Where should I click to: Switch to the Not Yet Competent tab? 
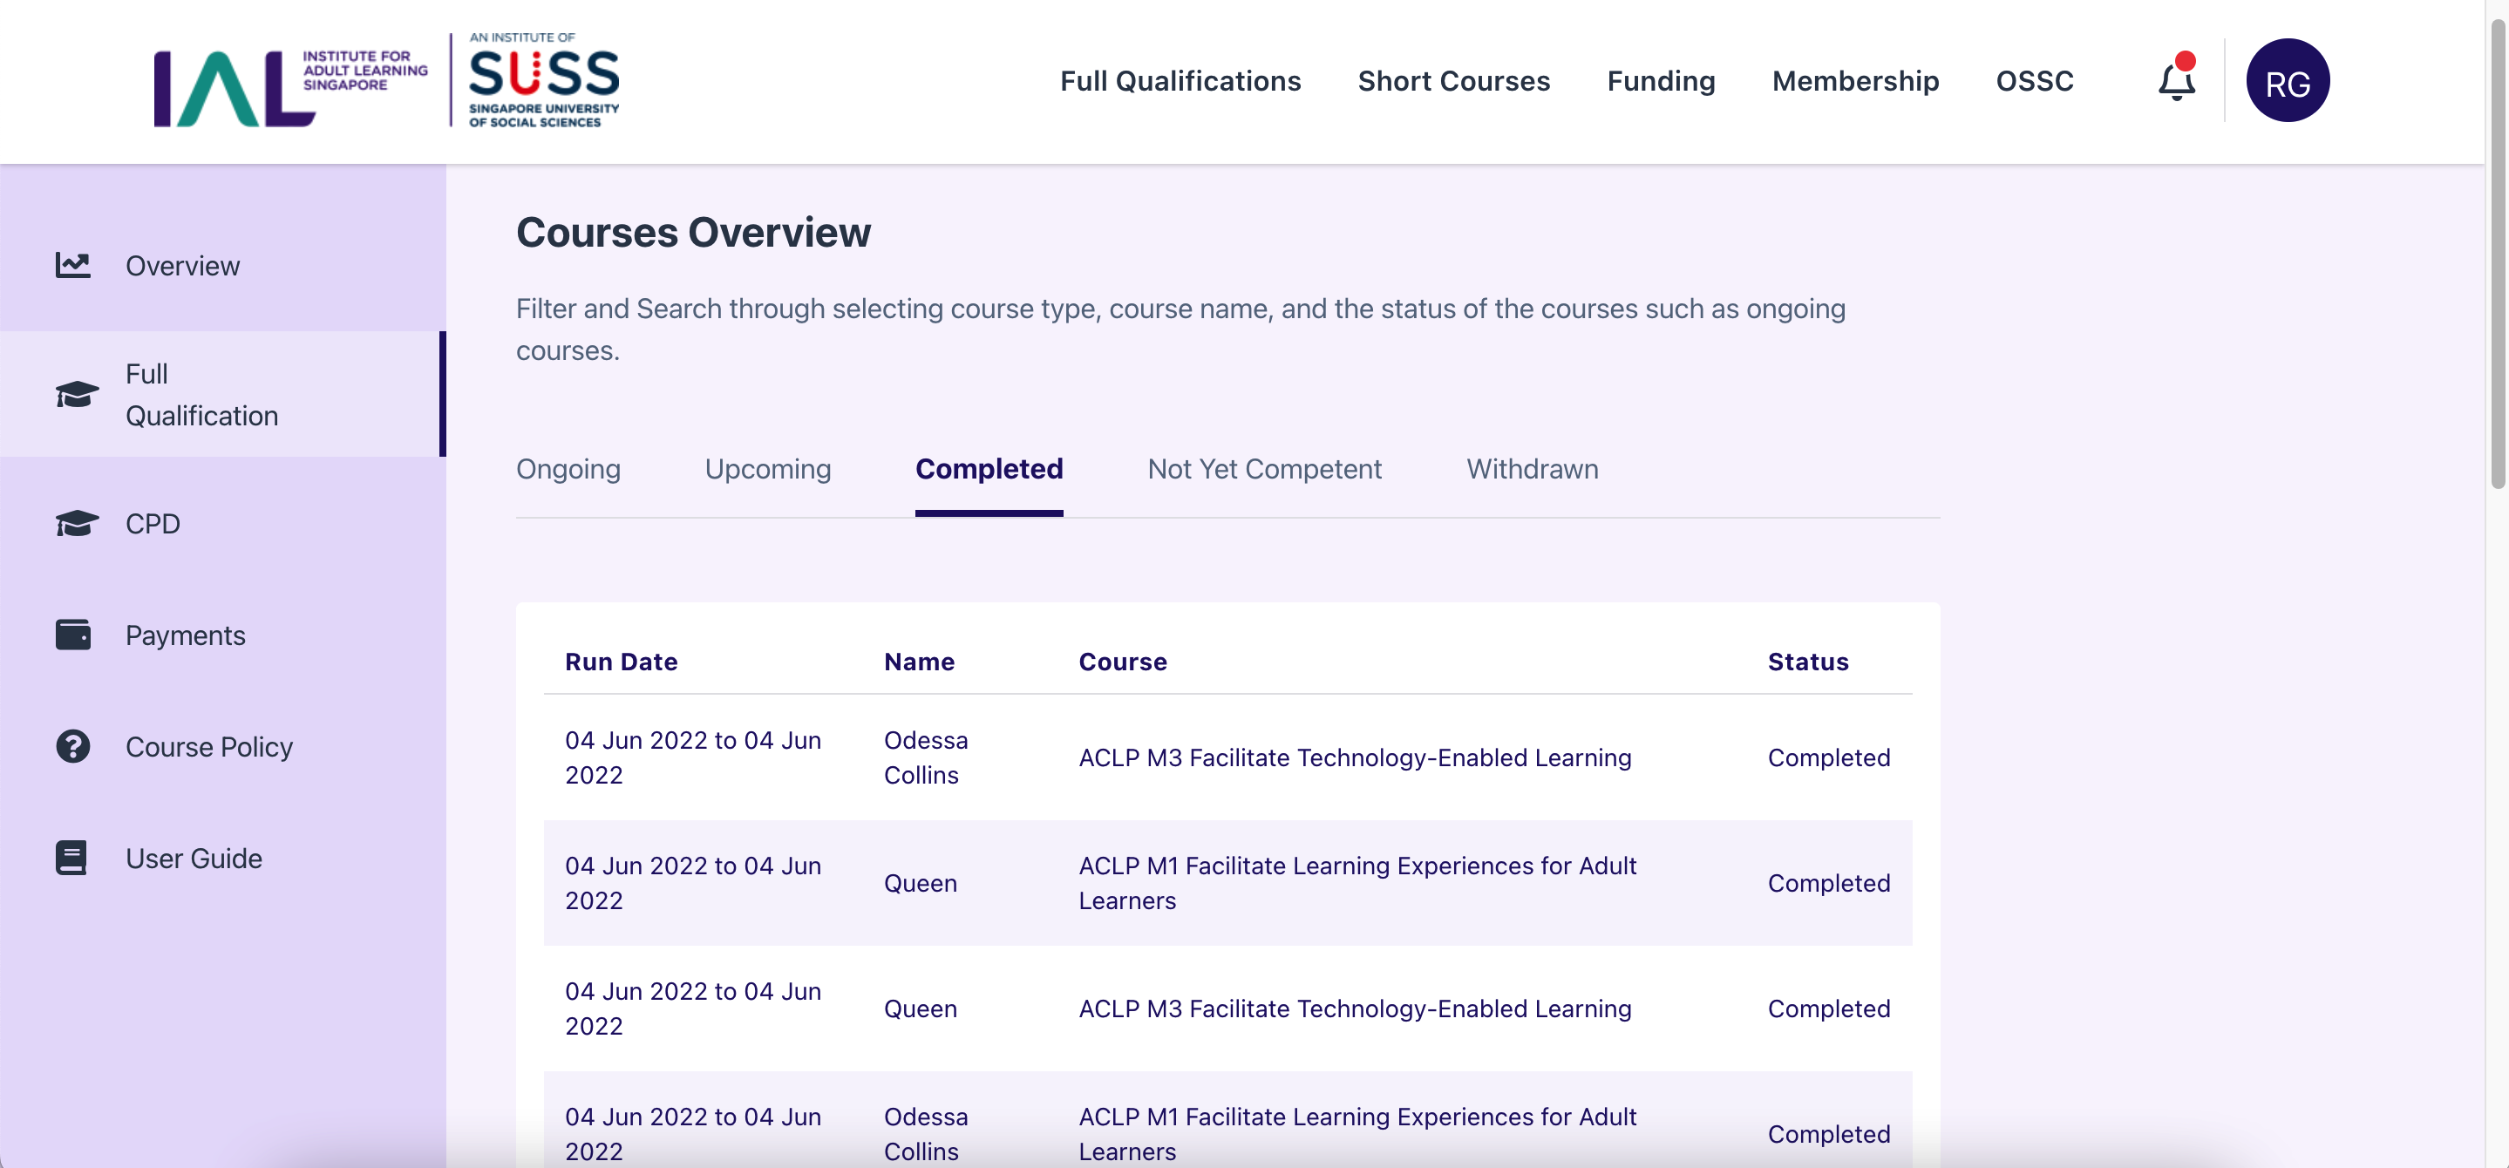tap(1264, 469)
